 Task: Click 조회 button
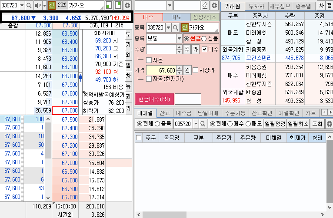point(317,124)
